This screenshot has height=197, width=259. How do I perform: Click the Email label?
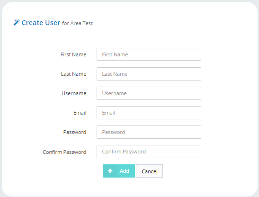tap(80, 113)
